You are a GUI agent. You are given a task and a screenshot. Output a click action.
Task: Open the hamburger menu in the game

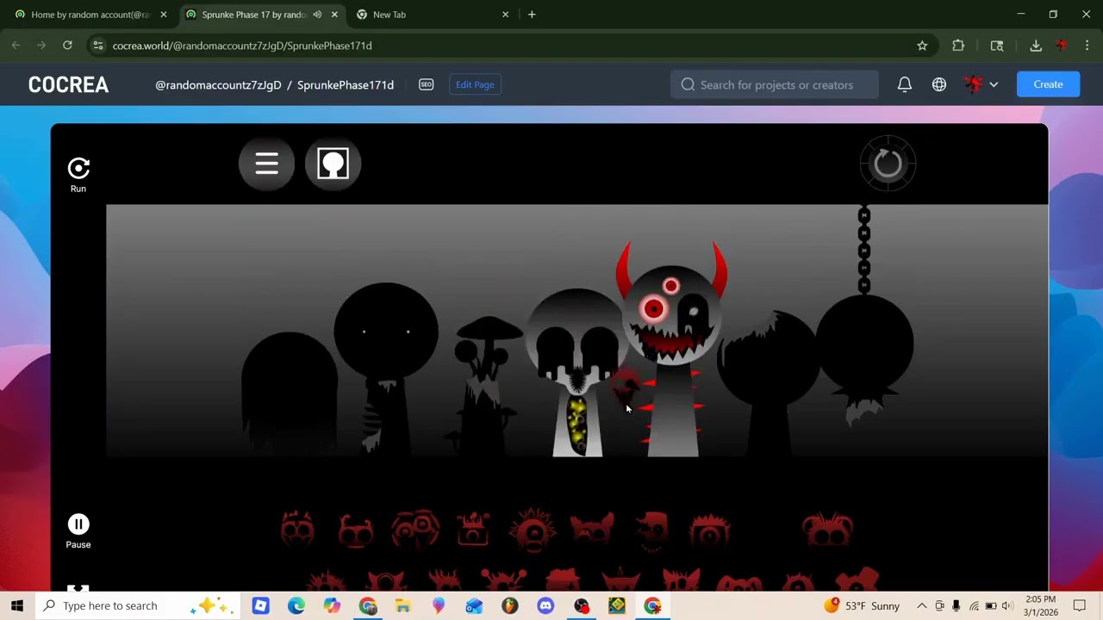266,164
